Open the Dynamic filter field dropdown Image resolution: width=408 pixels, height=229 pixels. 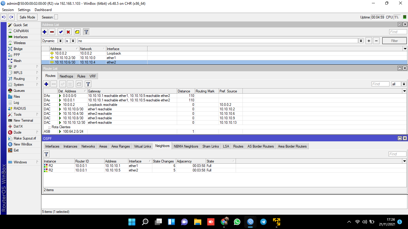click(60, 41)
